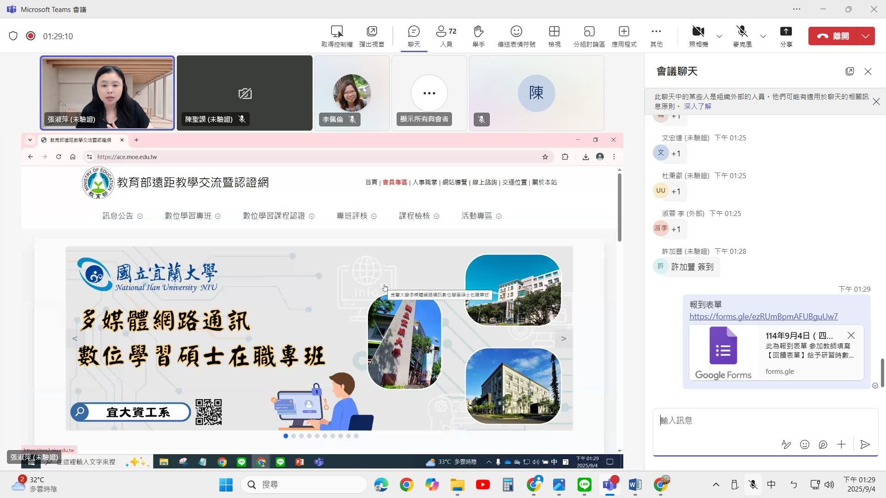886x498 pixels.
Task: Pop out the meeting chat panel
Action: (850, 71)
